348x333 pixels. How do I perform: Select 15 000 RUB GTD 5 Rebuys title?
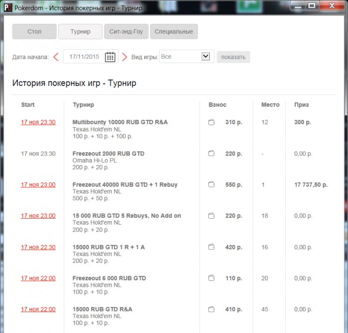[127, 216]
